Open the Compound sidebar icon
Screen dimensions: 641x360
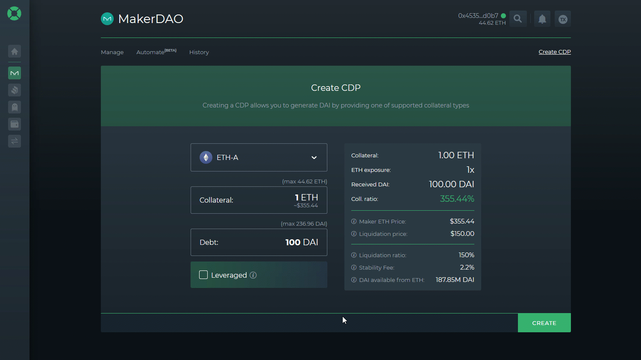pyautogui.click(x=15, y=90)
